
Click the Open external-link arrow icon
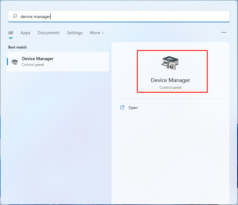122,107
